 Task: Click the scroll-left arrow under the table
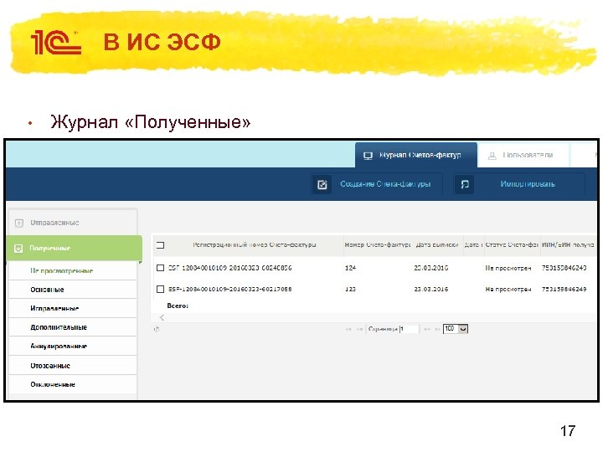pyautogui.click(x=162, y=317)
